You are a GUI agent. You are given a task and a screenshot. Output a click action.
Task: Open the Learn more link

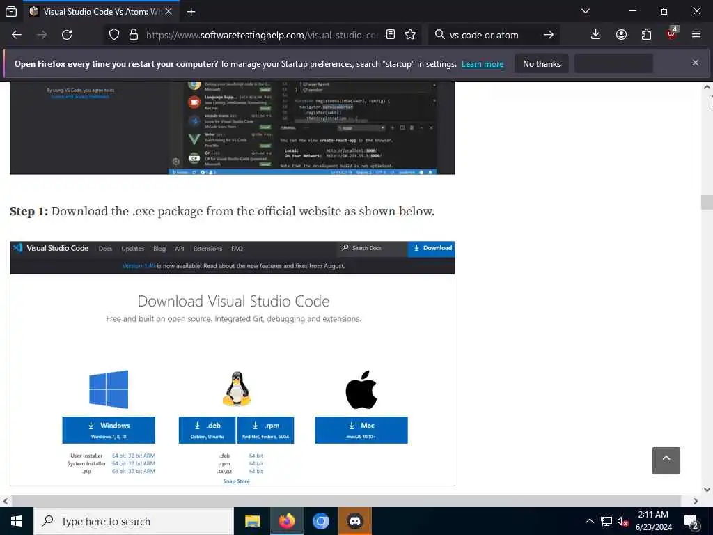pos(483,64)
